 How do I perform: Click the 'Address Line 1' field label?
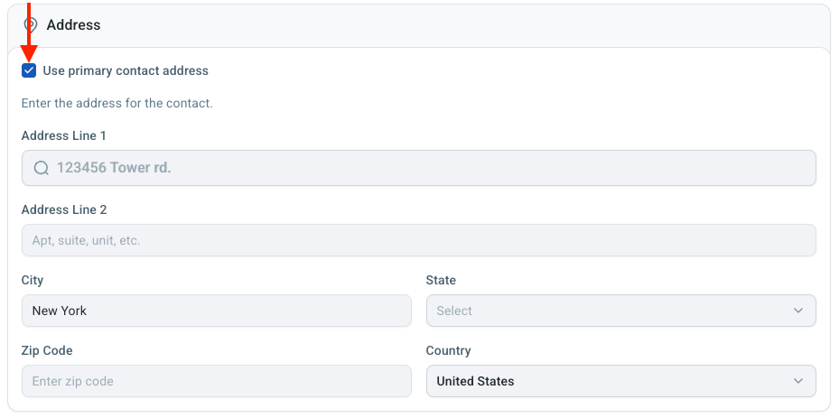[x=63, y=135]
